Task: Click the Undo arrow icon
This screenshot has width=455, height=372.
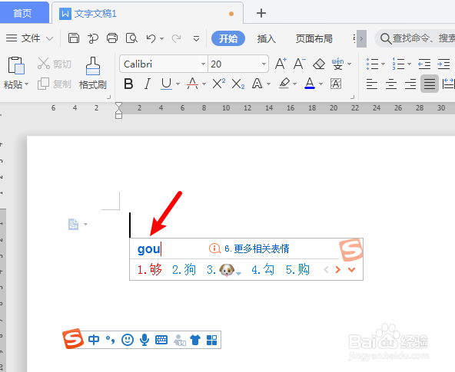Action: [151, 38]
